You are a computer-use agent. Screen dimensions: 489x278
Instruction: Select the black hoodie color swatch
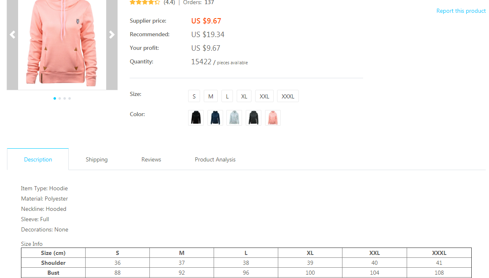196,118
